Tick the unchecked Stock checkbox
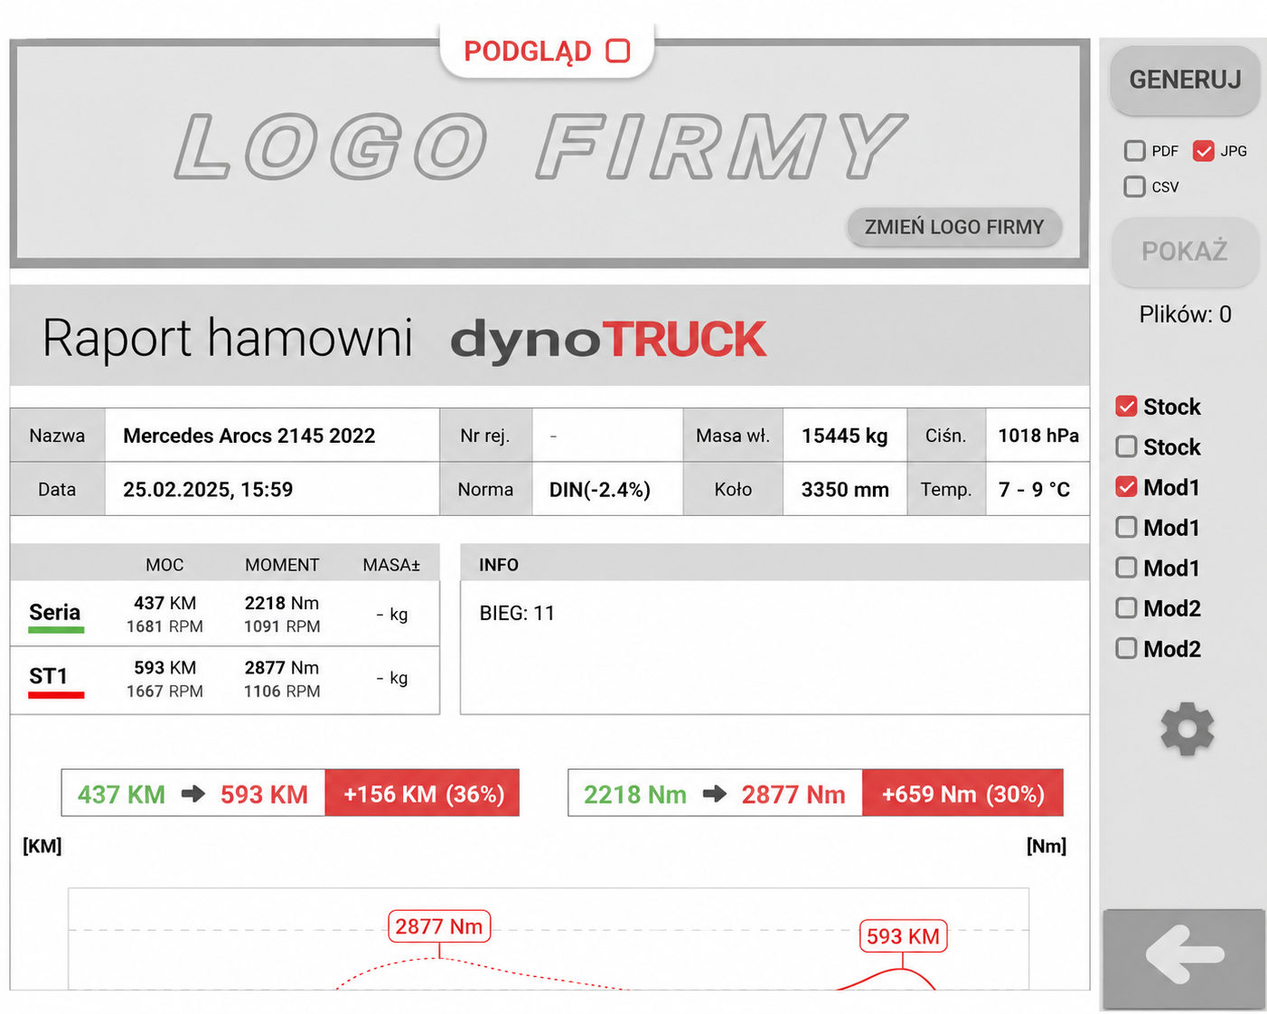Image resolution: width=1267 pixels, height=1014 pixels. point(1126,446)
